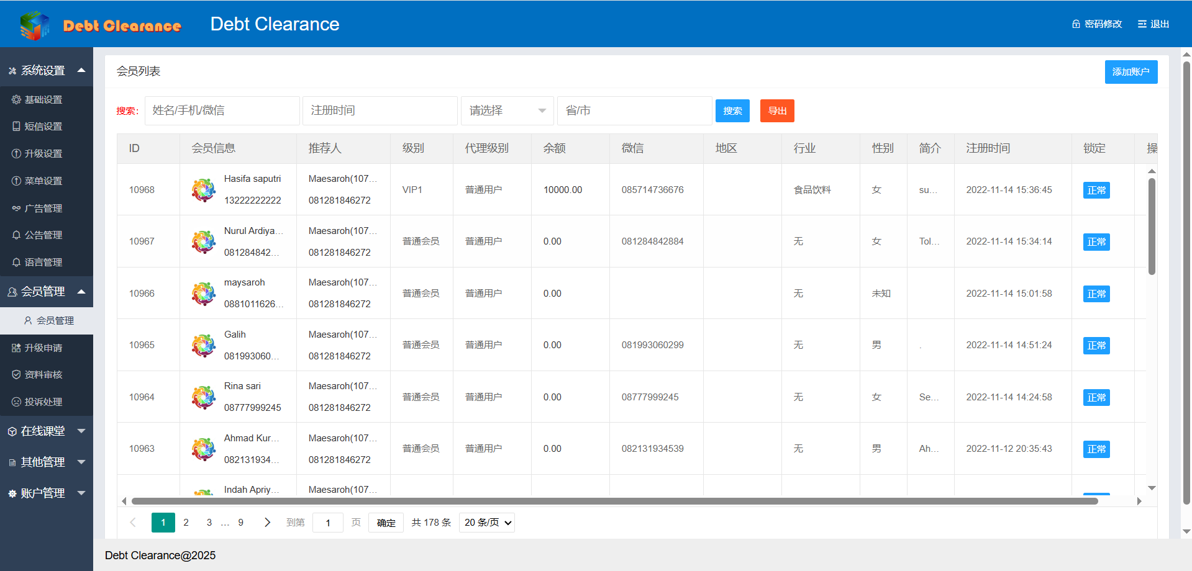Toggle 正常 lock status for member 10966
Screen dimensions: 1192x571
tap(1096, 294)
